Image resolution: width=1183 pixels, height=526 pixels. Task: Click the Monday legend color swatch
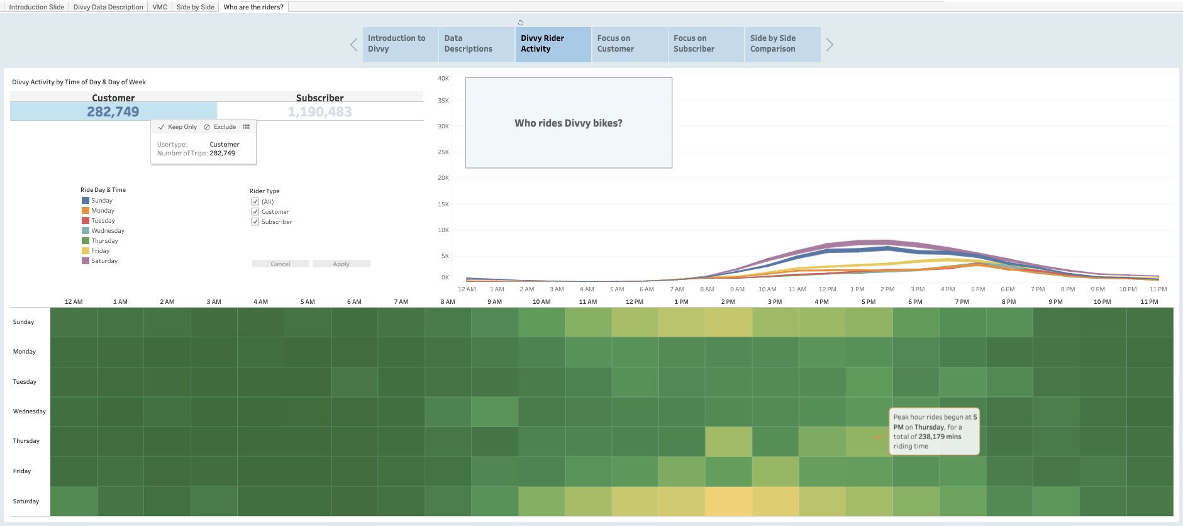click(86, 210)
